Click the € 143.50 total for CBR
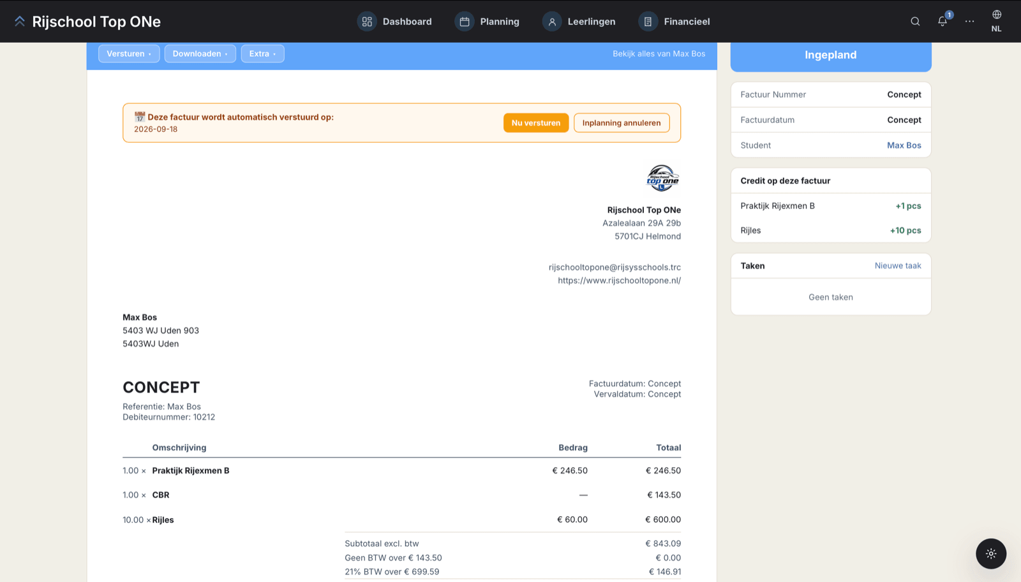1021x582 pixels. [x=664, y=495]
